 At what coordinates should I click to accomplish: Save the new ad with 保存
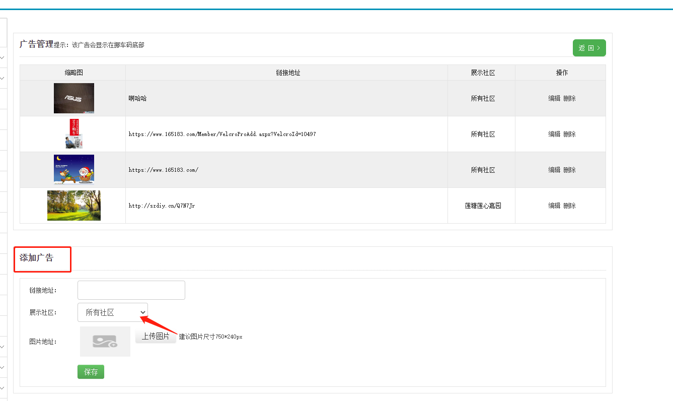91,372
